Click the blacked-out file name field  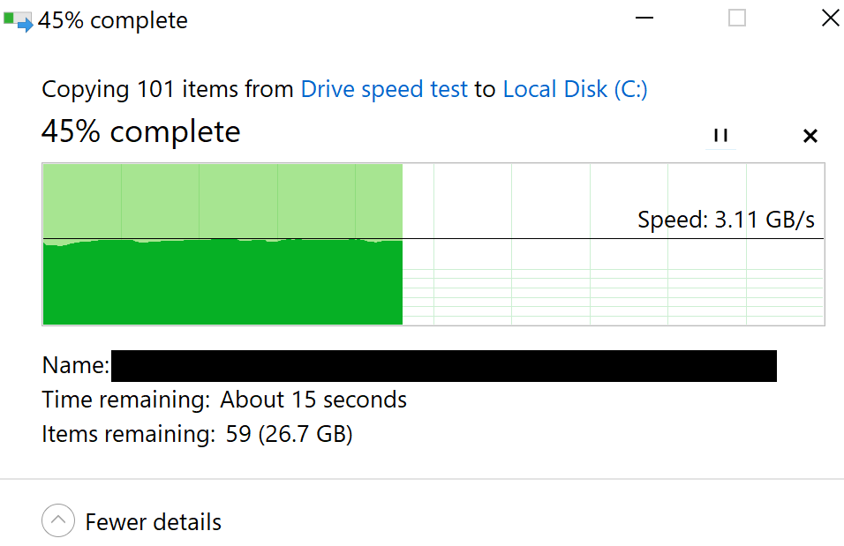[x=443, y=366]
